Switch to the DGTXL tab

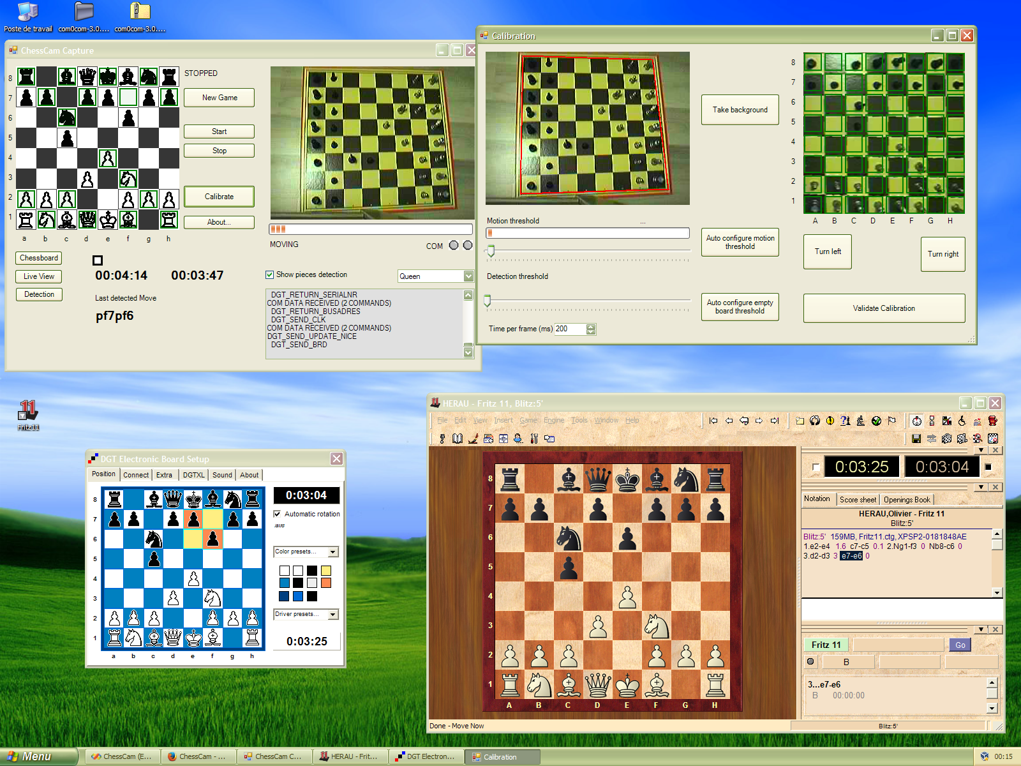pyautogui.click(x=194, y=475)
